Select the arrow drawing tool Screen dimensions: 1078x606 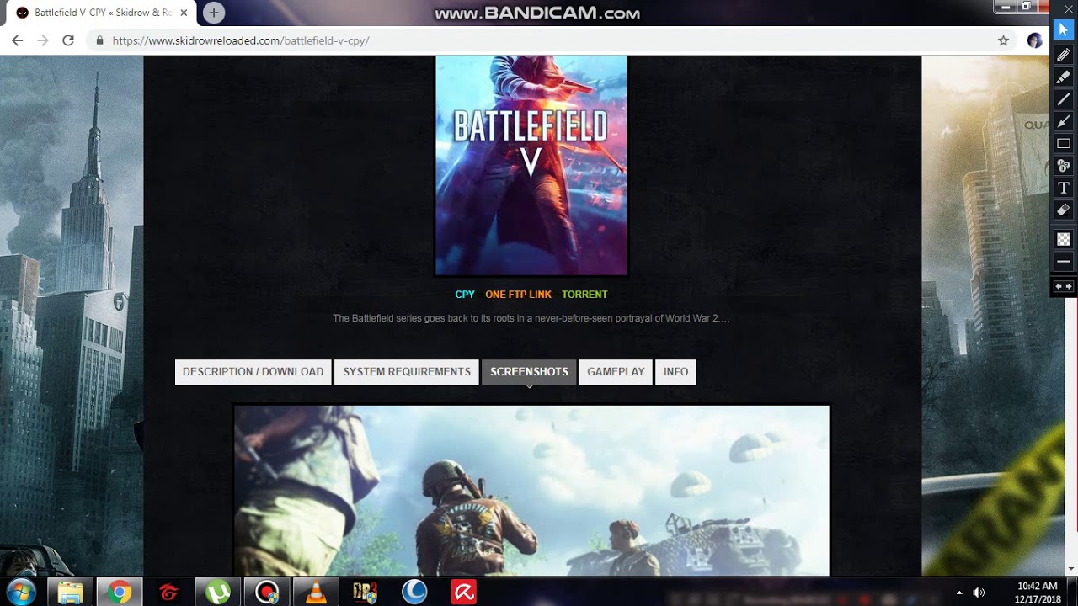pyautogui.click(x=1064, y=121)
